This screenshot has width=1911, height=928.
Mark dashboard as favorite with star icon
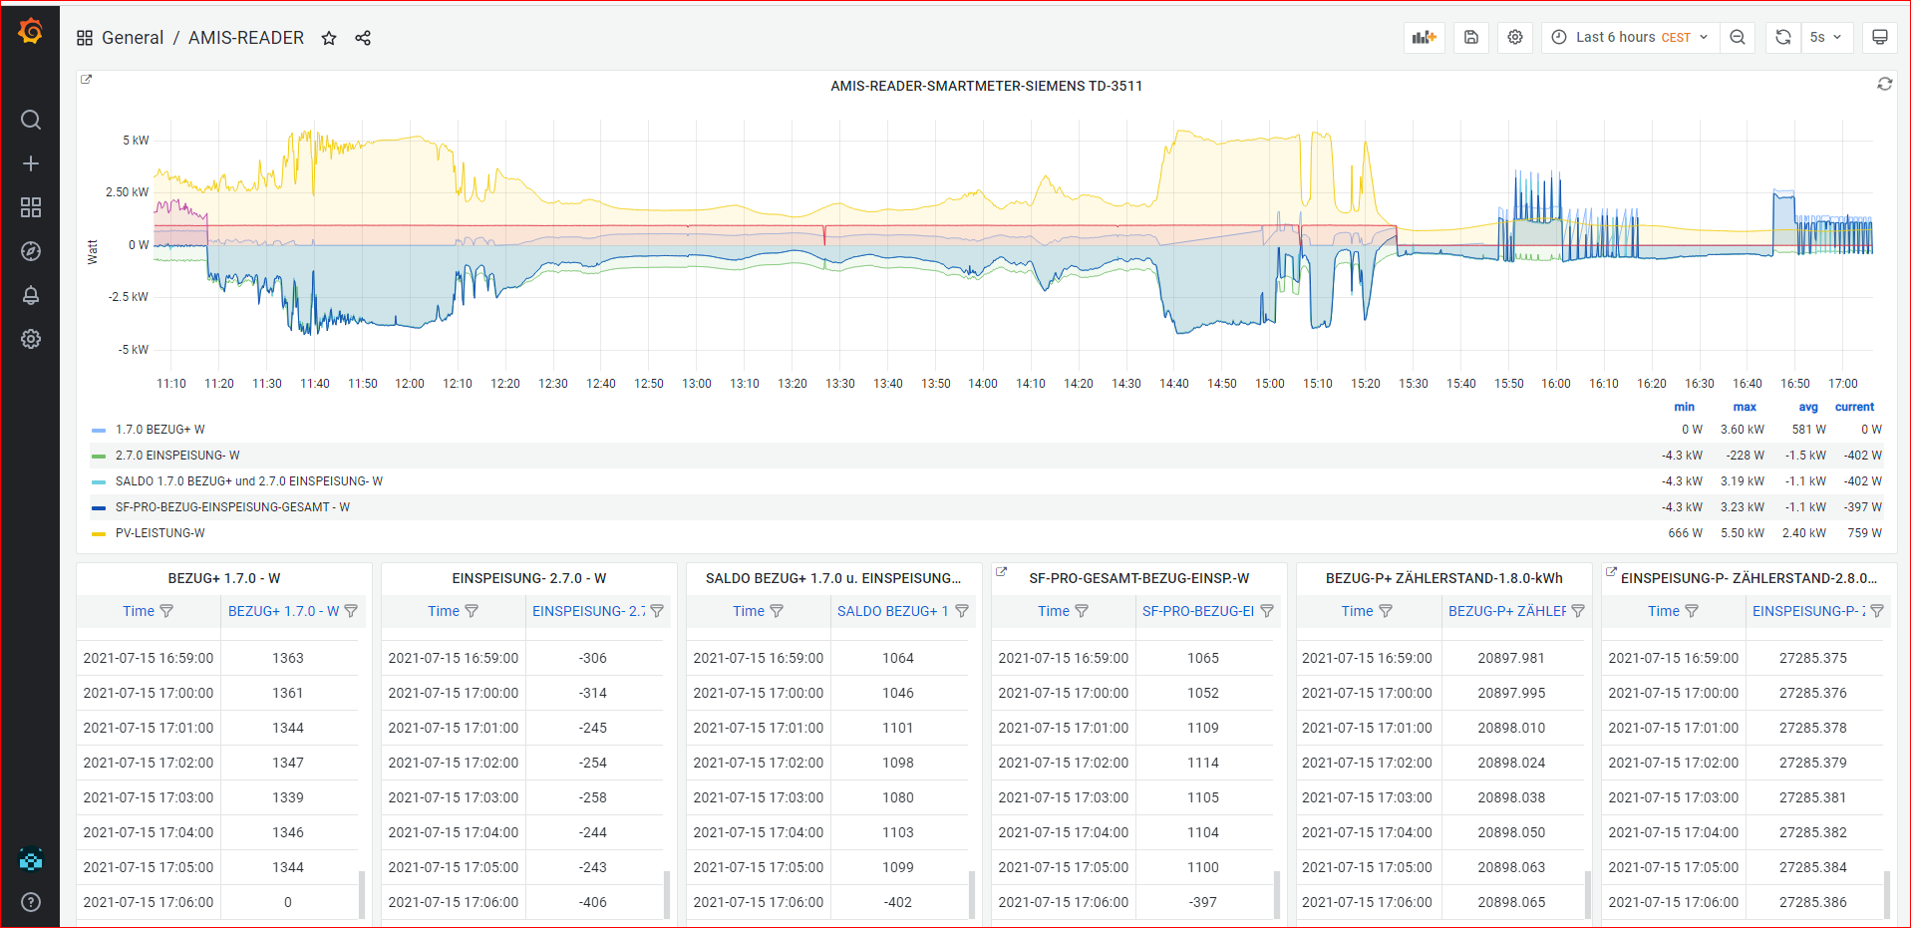tap(329, 38)
